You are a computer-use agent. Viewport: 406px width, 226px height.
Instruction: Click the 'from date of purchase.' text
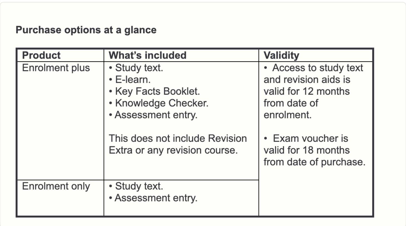tap(315, 162)
